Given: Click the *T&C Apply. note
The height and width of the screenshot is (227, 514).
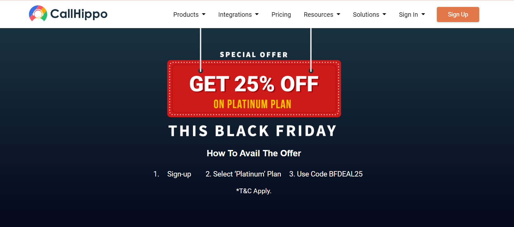Looking at the screenshot, I should tap(254, 191).
